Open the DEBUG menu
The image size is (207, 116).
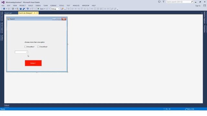[x=38, y=5]
